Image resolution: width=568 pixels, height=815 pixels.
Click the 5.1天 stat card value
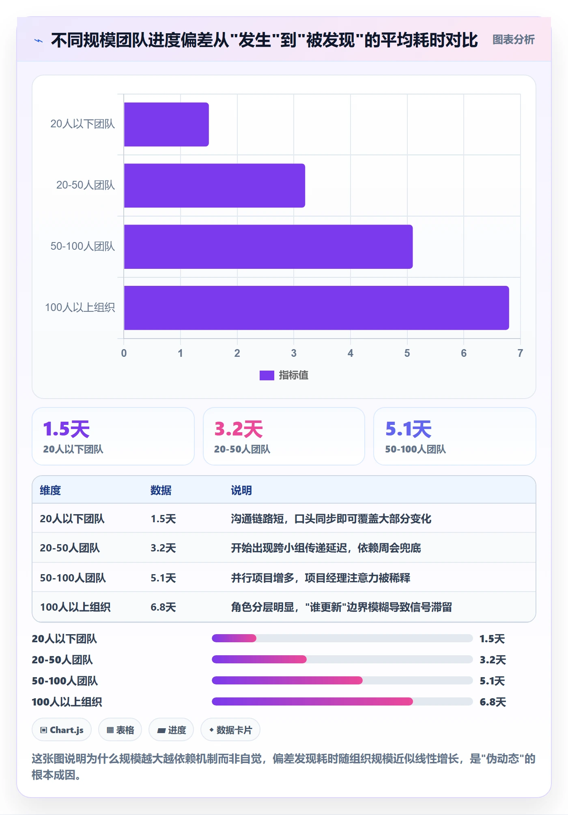pos(409,429)
